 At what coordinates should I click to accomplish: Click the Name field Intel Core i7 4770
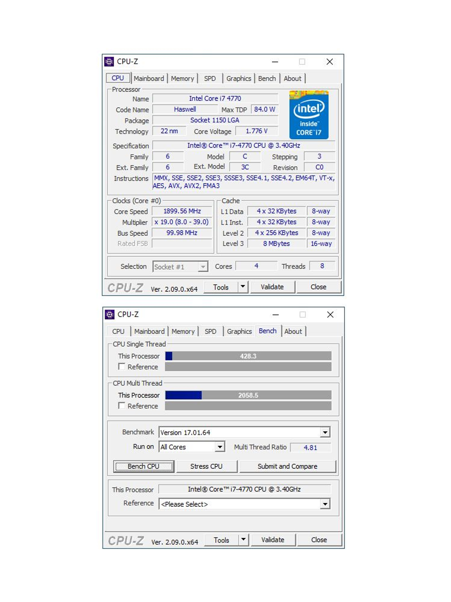click(x=215, y=98)
